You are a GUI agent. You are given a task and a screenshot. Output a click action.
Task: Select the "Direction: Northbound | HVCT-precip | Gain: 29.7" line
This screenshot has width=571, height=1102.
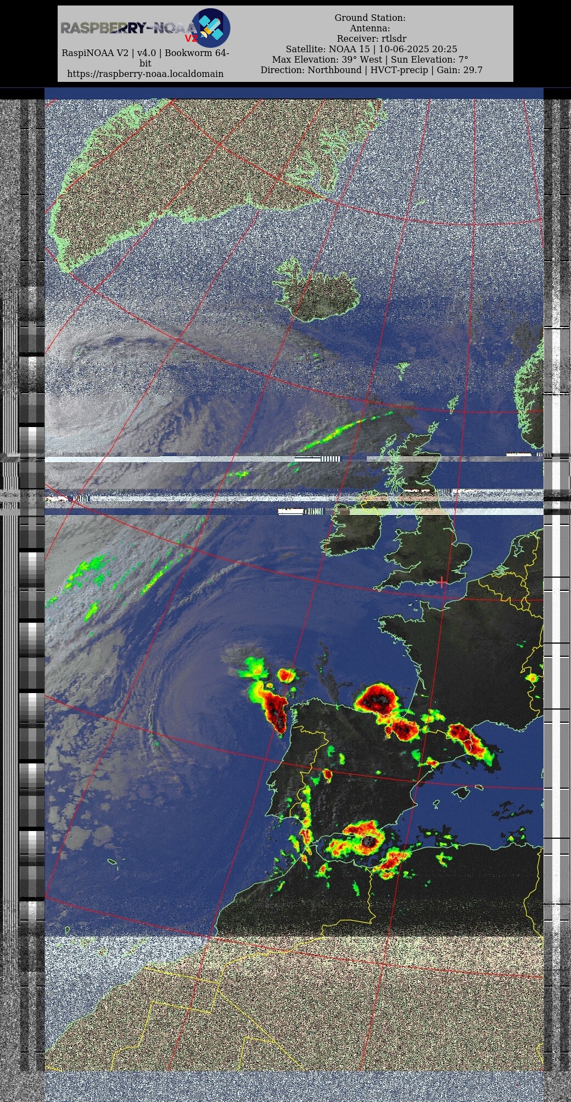[x=372, y=70]
